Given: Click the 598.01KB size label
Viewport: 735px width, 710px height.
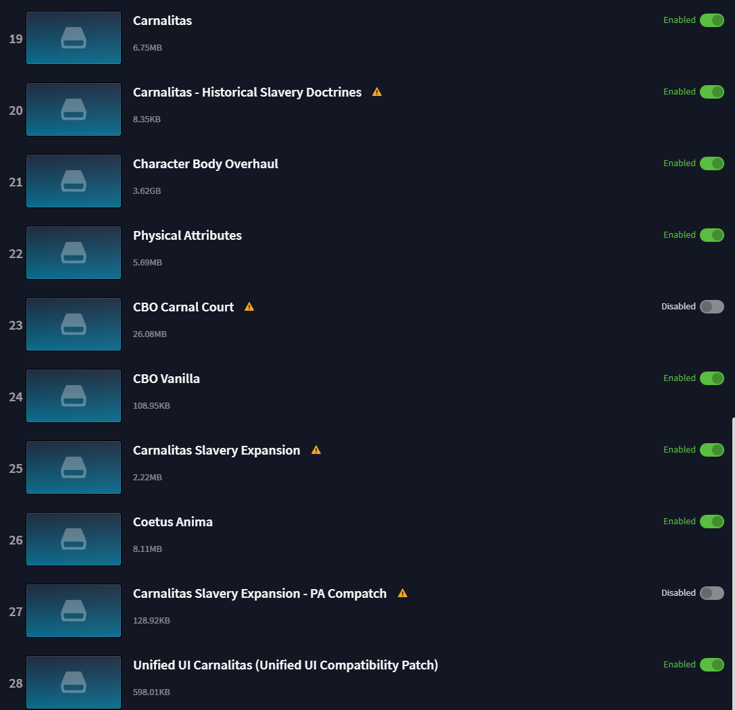Looking at the screenshot, I should (151, 692).
